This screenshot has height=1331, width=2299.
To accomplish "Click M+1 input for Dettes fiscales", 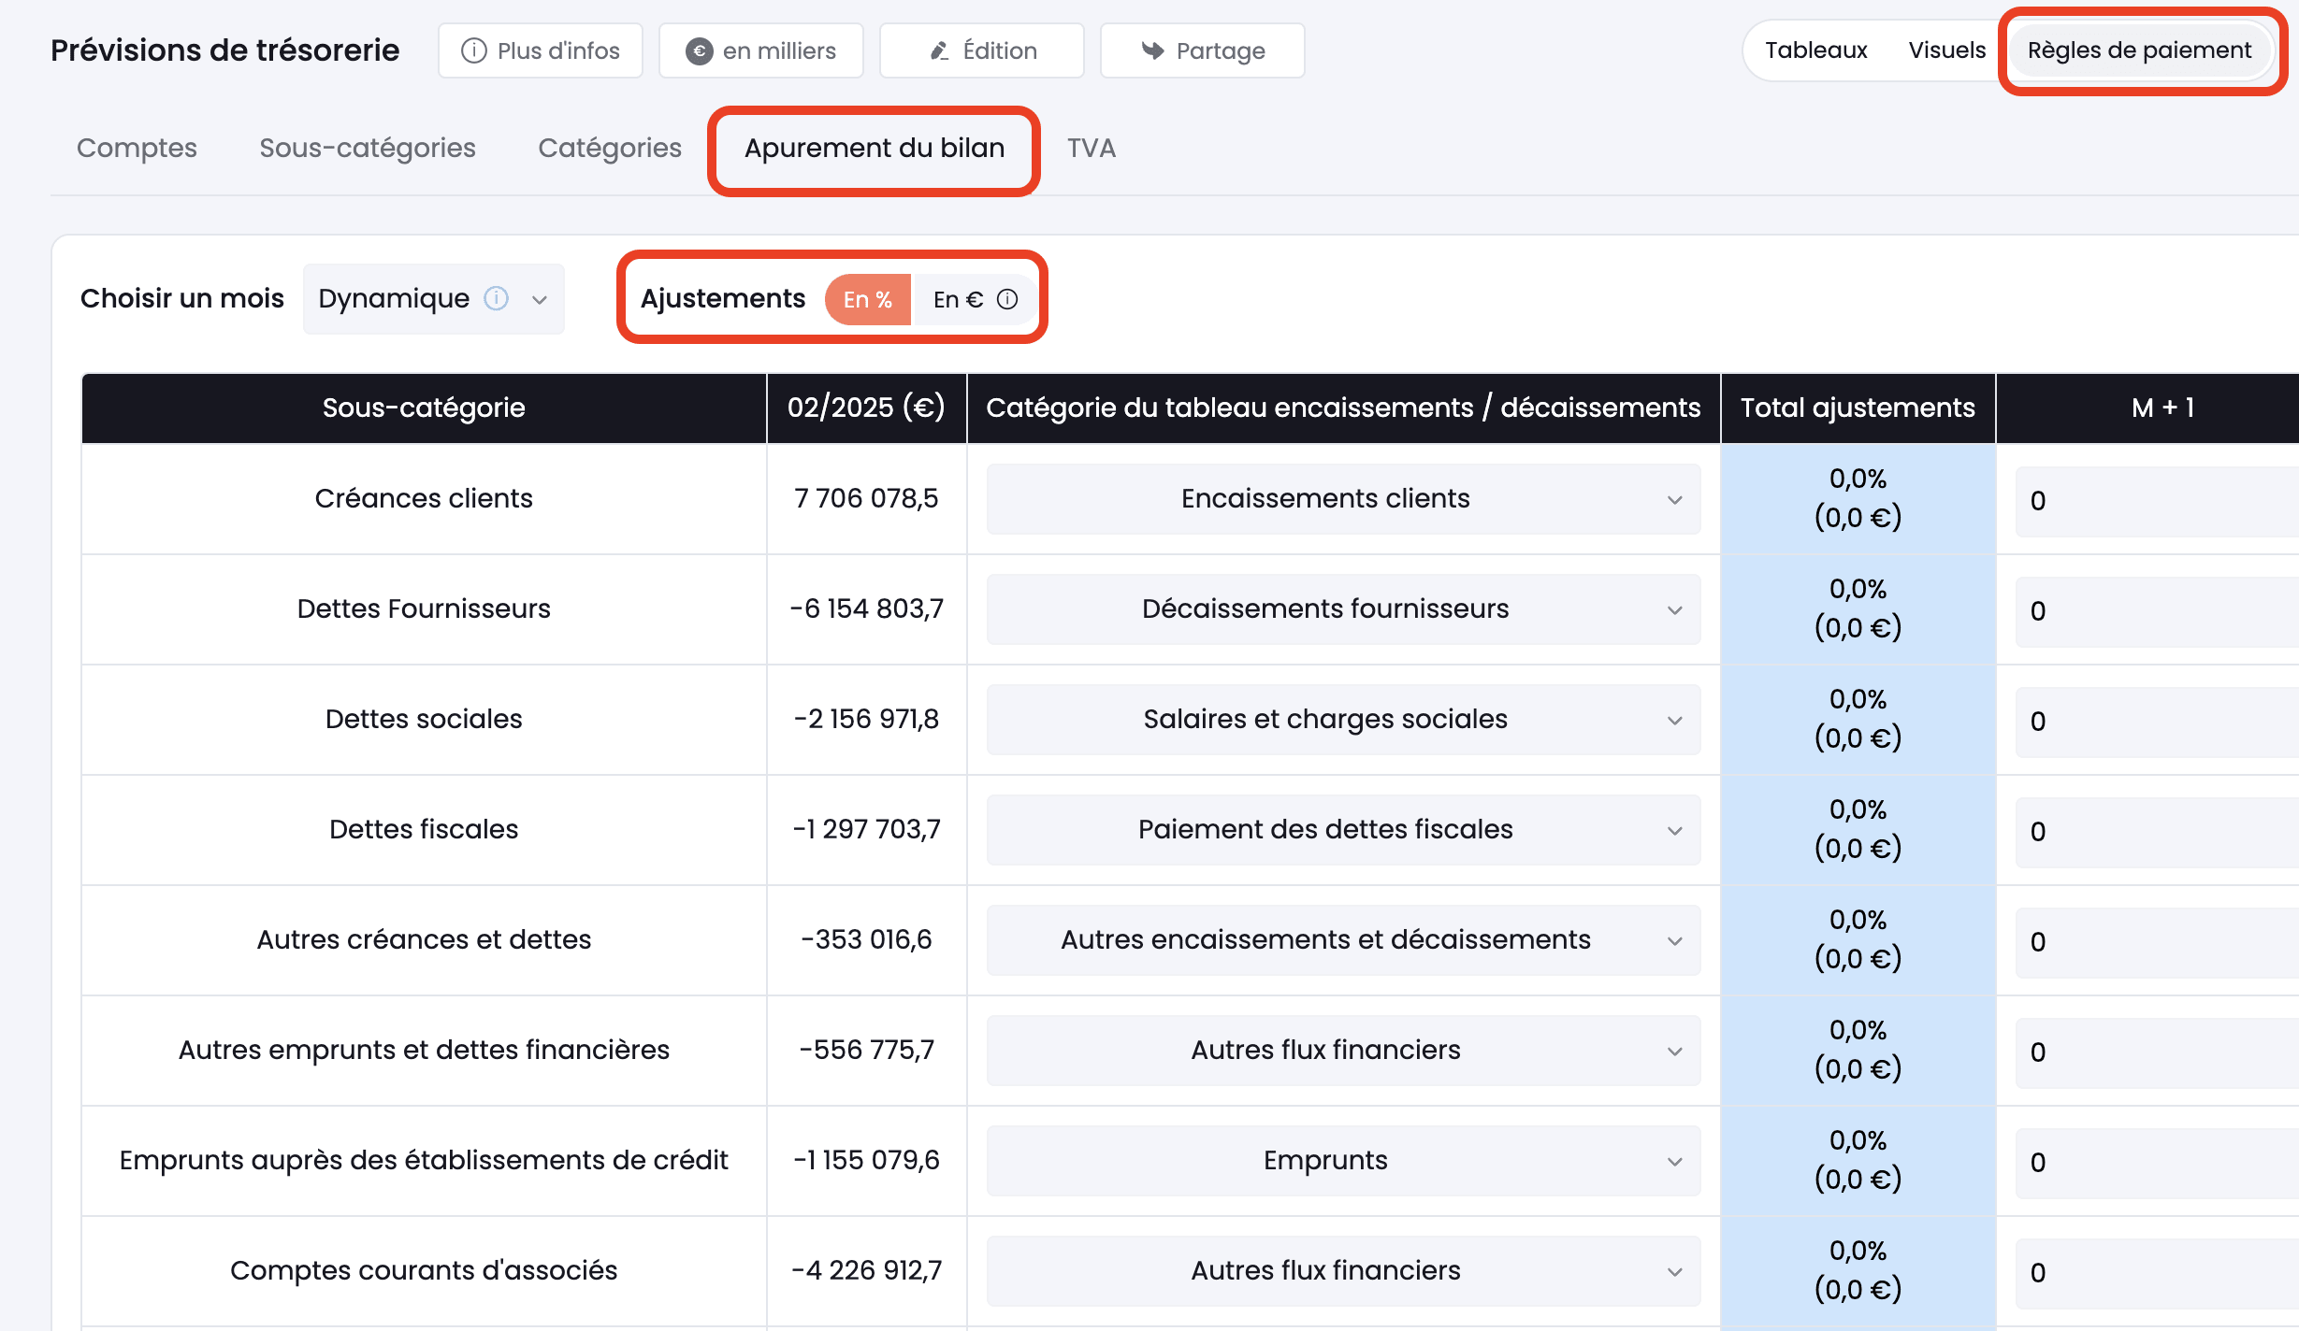I will (2157, 832).
